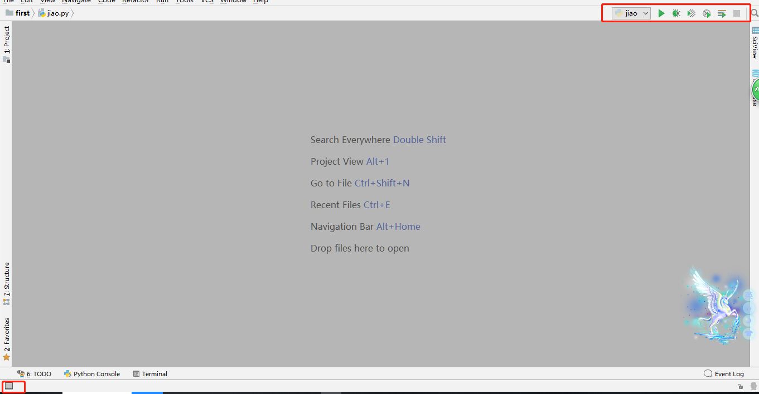The image size is (759, 394).
Task: Open the 6: TODO tool window
Action: pyautogui.click(x=34, y=374)
